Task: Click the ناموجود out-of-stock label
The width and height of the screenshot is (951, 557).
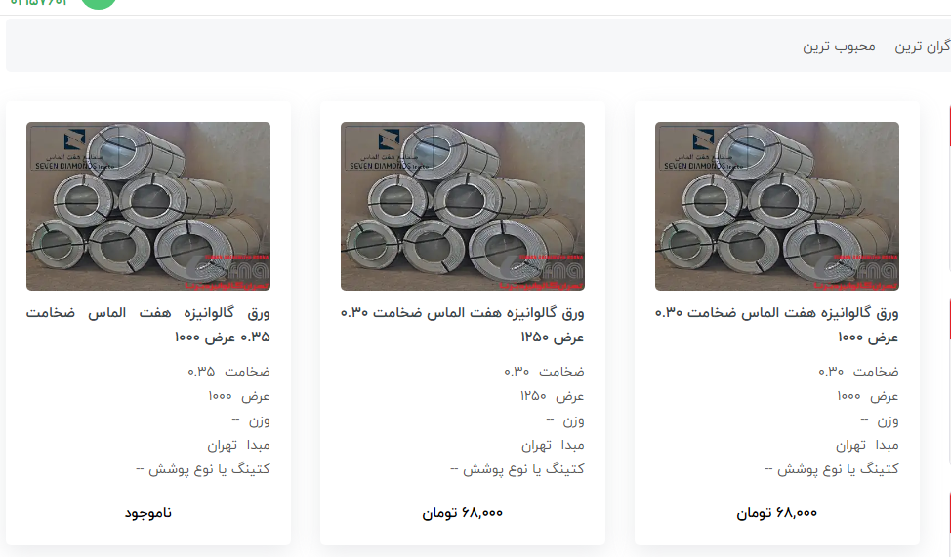Action: tap(148, 513)
